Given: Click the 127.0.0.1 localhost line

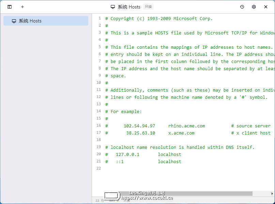Looking at the screenshot, I should tap(148, 154).
